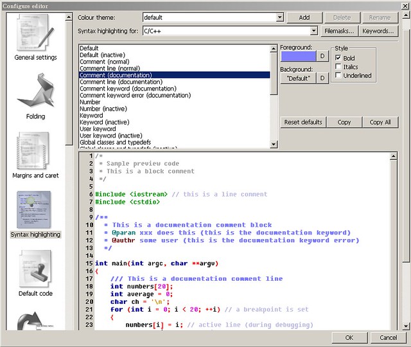Screen dimensions: 411x347
Task: Click the style list scroll-down arrow
Action: (x=274, y=144)
